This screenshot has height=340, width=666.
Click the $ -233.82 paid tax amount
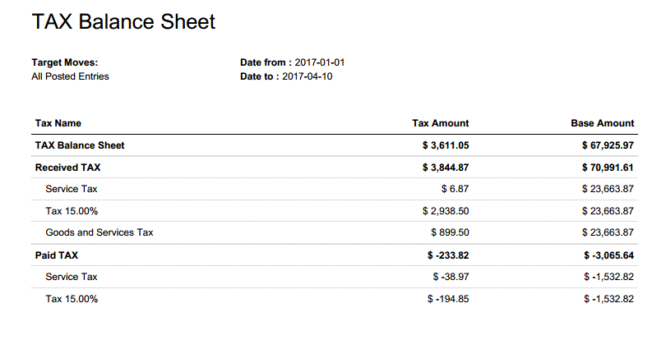point(448,255)
